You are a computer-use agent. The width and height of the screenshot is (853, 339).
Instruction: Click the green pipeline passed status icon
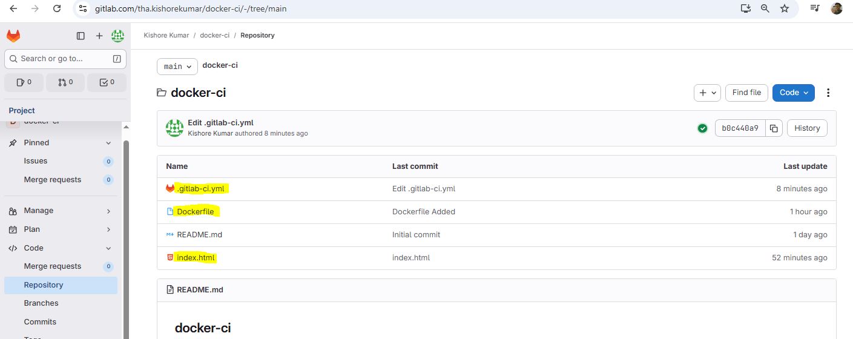pyautogui.click(x=702, y=128)
